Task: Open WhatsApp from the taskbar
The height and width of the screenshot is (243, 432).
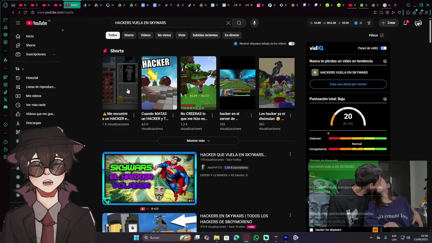Action: [x=256, y=238]
